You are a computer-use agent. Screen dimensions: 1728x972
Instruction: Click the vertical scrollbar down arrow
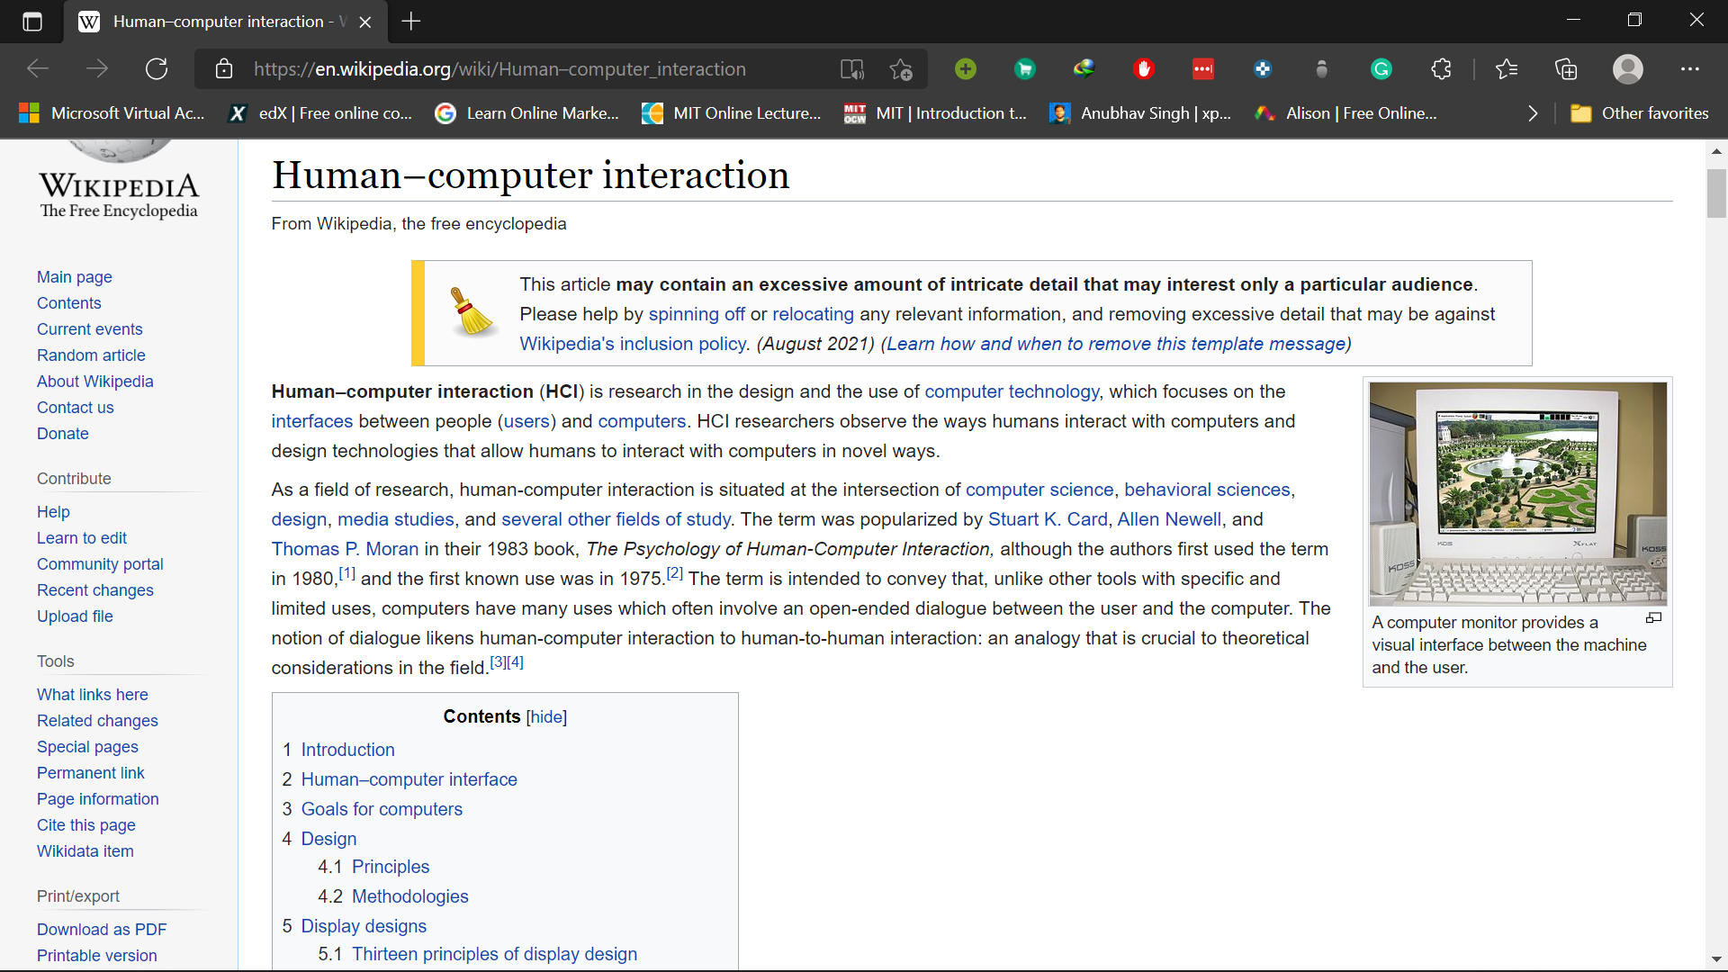pos(1716,959)
